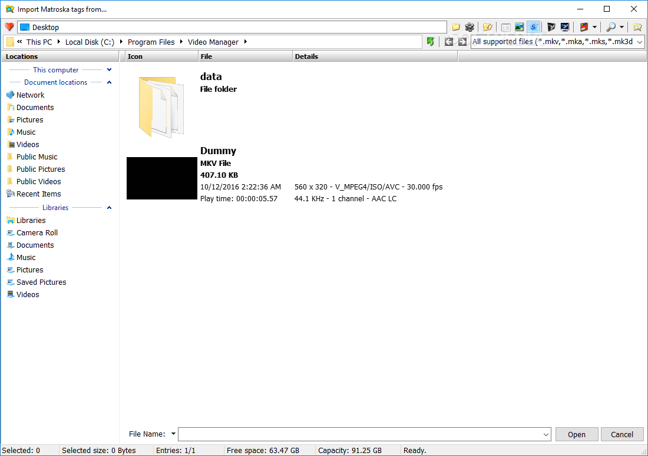
Task: Click the red heart favorites icon
Action: 9,27
